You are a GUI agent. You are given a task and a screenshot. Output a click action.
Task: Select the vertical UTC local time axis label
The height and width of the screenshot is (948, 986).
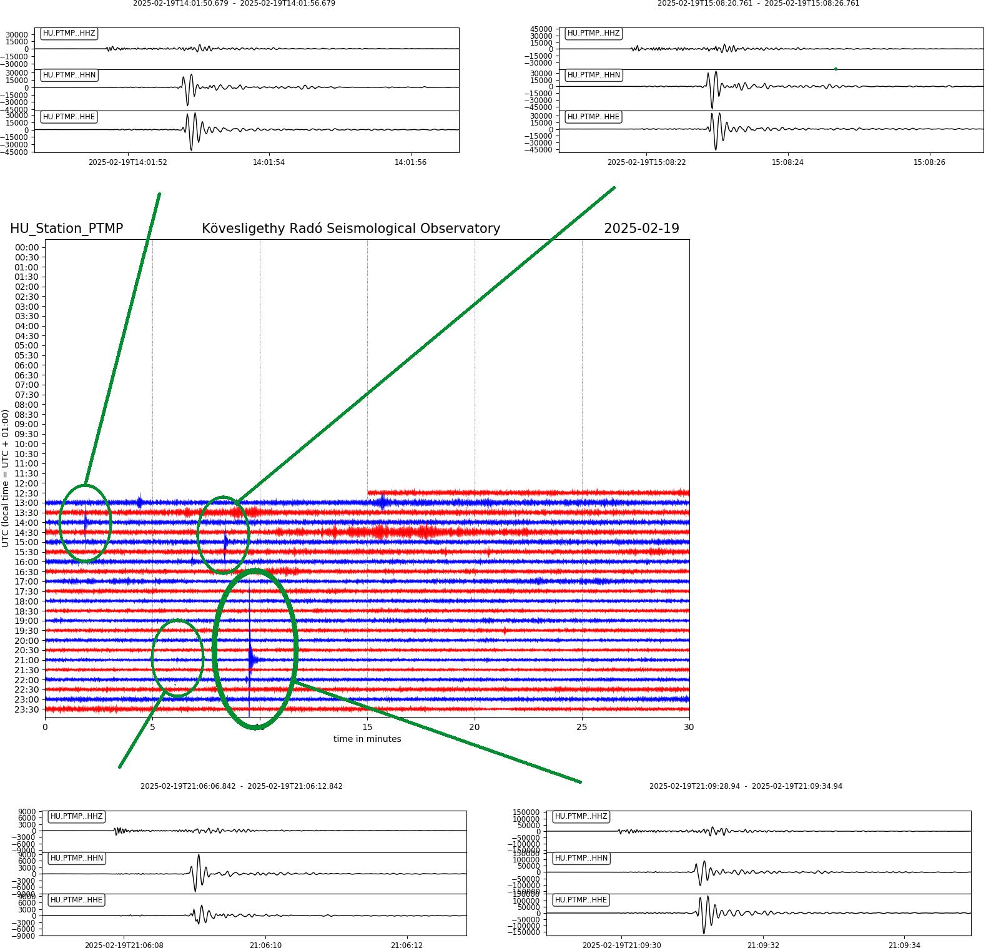[x=6, y=478]
